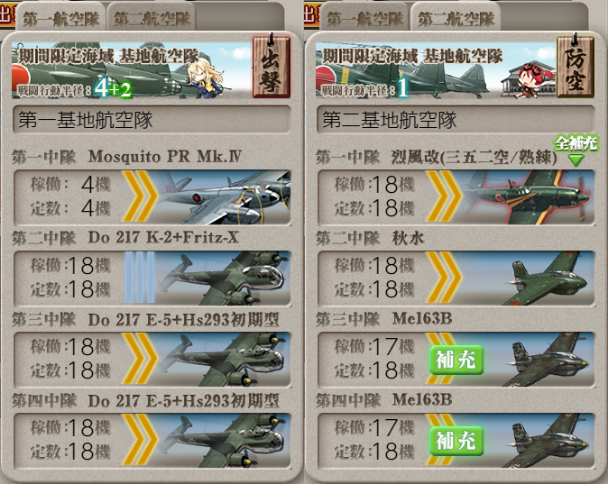Screen dimensions: 608x484
Task: Toggle the 出撃 sortie mode wooden tag
Action: click(271, 67)
